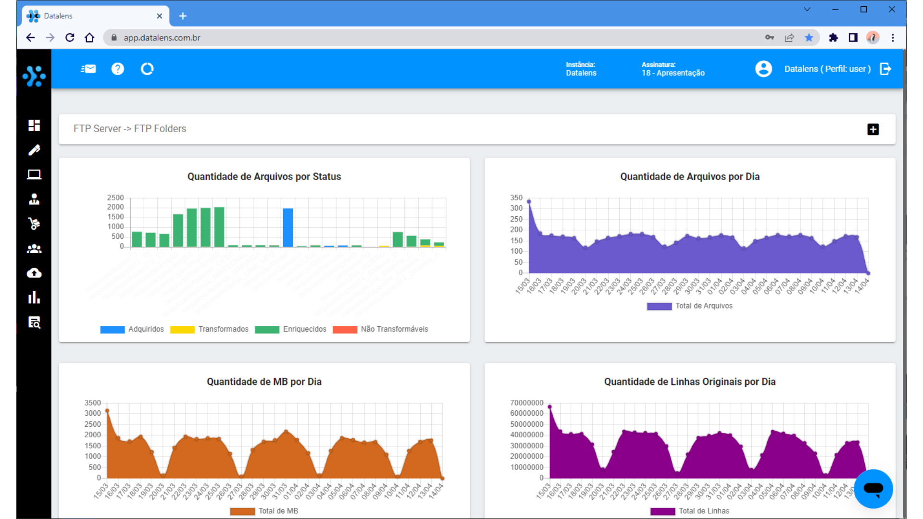923x519 pixels.
Task: Open the saved passwords key icon
Action: (770, 37)
